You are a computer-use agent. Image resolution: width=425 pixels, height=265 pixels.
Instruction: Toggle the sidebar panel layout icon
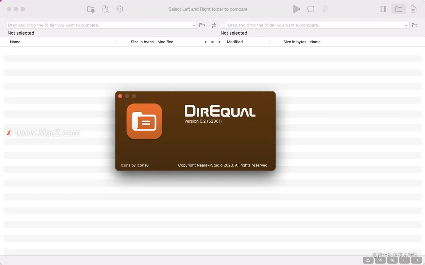[383, 9]
